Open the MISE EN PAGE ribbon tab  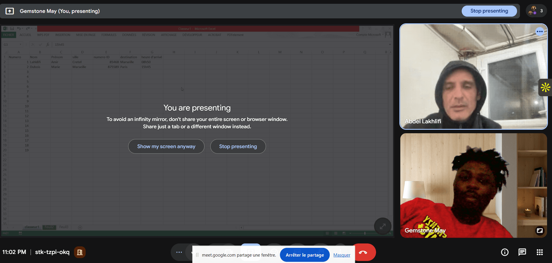[x=86, y=35]
